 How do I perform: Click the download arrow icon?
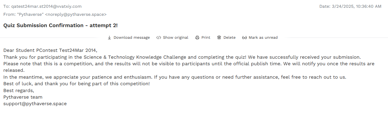point(109,38)
